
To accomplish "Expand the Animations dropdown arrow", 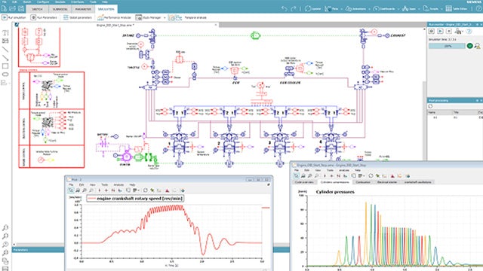I will point(369,9).
